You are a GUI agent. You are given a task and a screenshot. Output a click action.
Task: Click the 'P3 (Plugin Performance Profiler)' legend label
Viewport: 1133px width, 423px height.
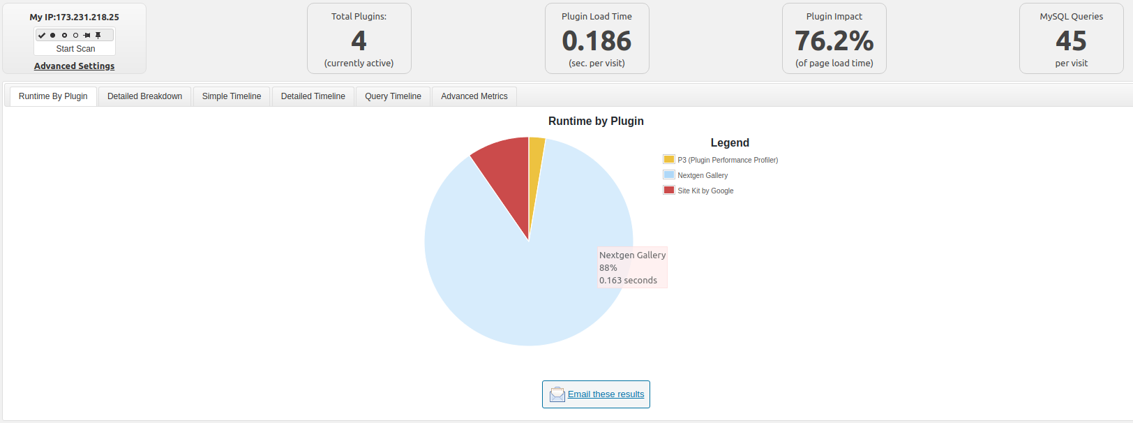click(728, 160)
